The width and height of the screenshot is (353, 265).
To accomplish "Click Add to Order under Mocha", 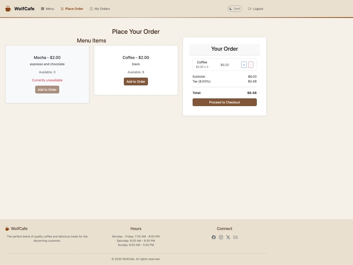I will [x=47, y=89].
